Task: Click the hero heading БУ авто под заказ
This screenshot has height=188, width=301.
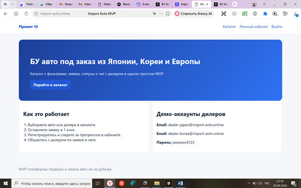Action: coord(115,62)
